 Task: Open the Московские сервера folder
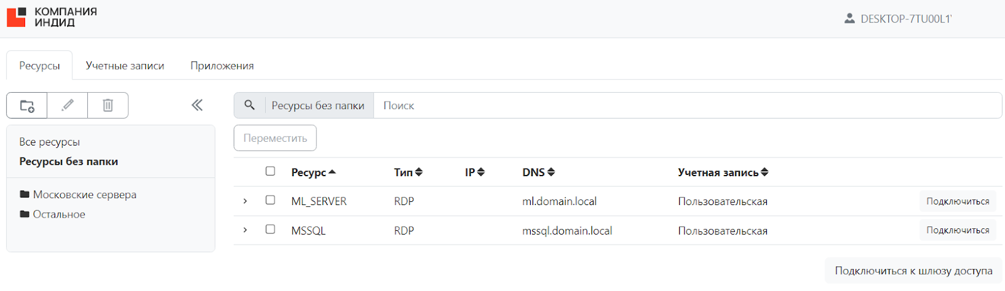[84, 194]
